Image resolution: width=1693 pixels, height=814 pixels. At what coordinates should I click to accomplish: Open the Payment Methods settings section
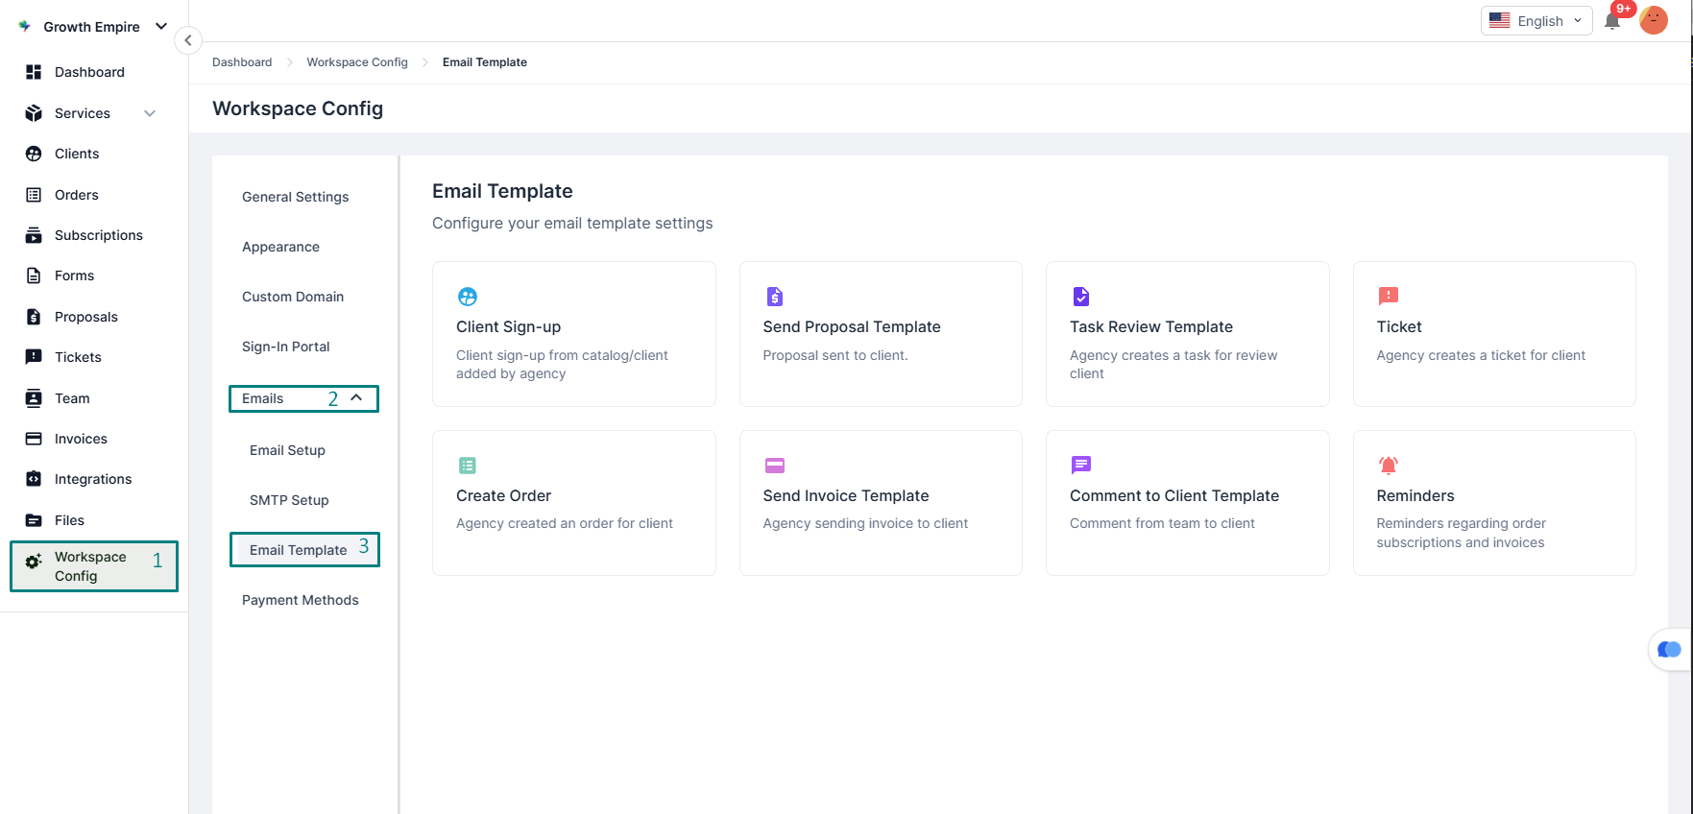(300, 600)
